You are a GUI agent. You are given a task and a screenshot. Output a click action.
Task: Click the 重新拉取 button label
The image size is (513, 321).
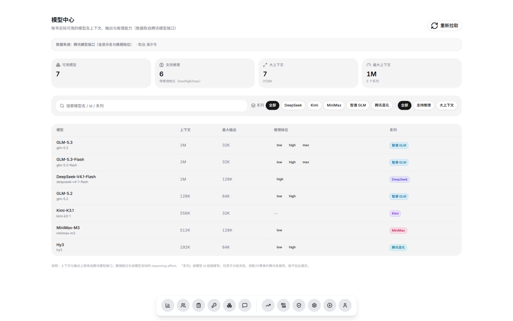coord(449,26)
